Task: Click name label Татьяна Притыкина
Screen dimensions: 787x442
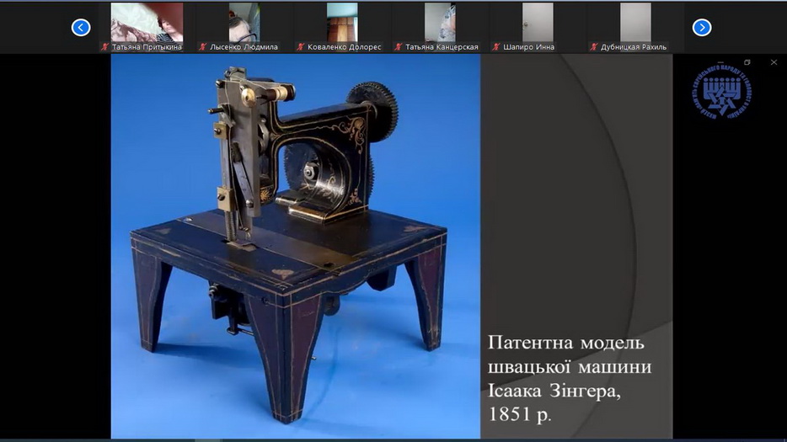Action: coord(147,47)
